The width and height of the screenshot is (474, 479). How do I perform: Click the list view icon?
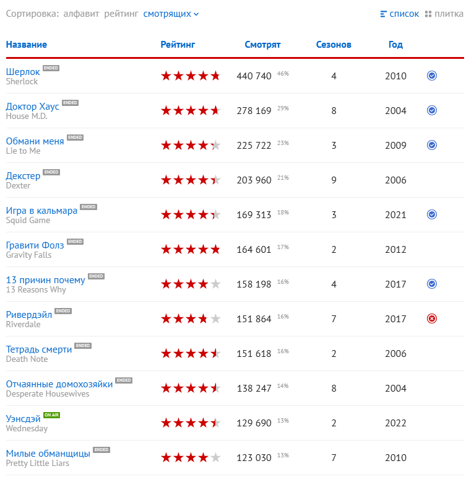point(384,14)
